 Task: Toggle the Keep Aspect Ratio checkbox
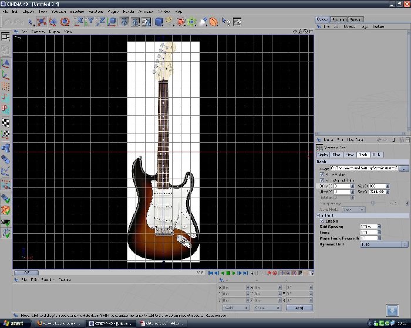[322, 180]
